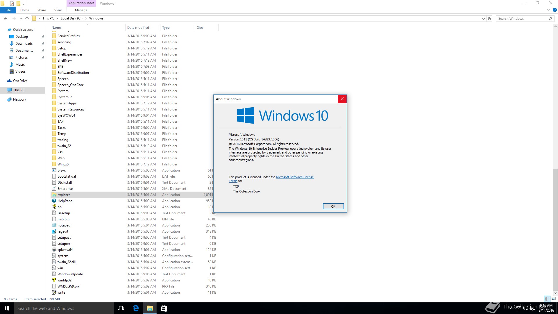Select the File Explorer taskbar icon
558x314 pixels.
(150, 308)
